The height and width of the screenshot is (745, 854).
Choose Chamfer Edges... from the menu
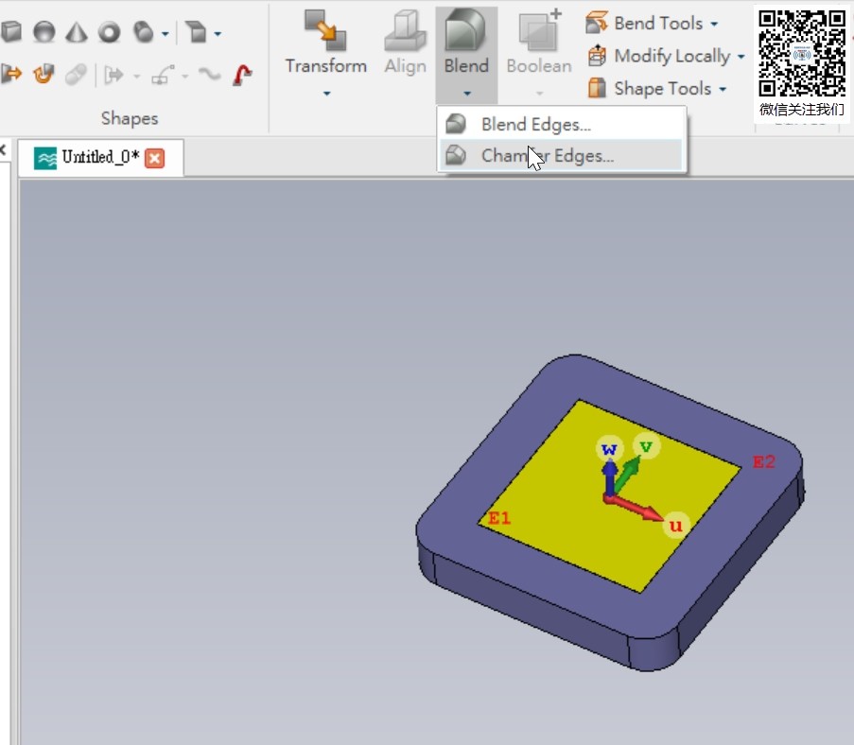[561, 156]
